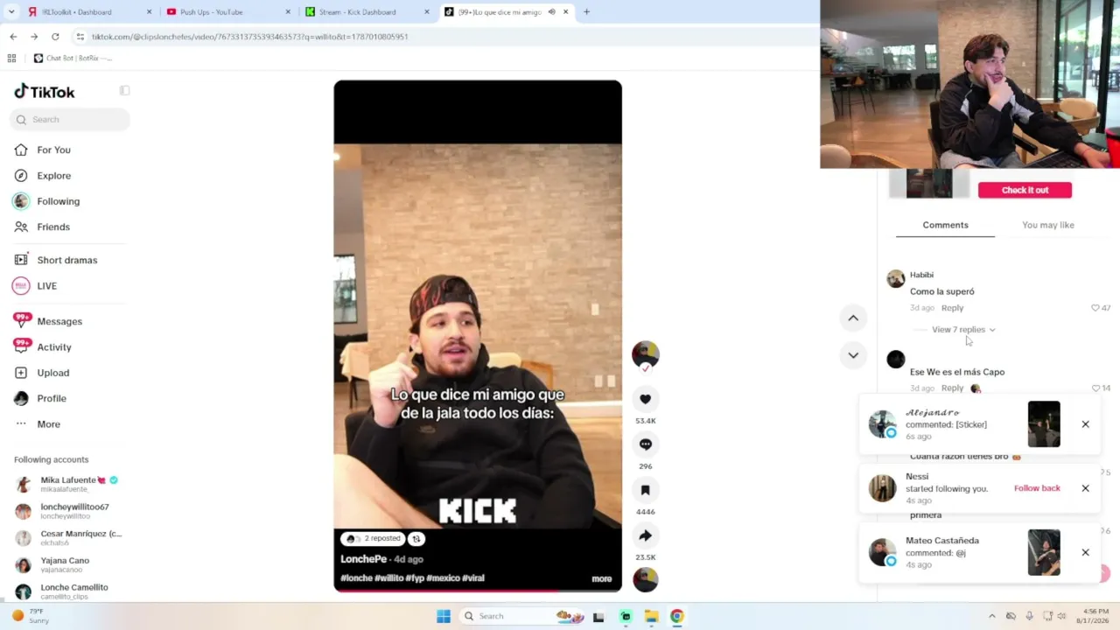Open Messages inbox
The image size is (1120, 630).
point(59,321)
